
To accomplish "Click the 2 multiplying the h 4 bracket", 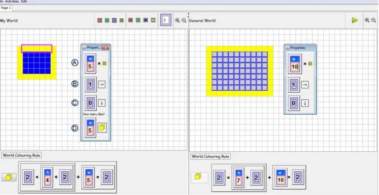I will [x=28, y=178].
